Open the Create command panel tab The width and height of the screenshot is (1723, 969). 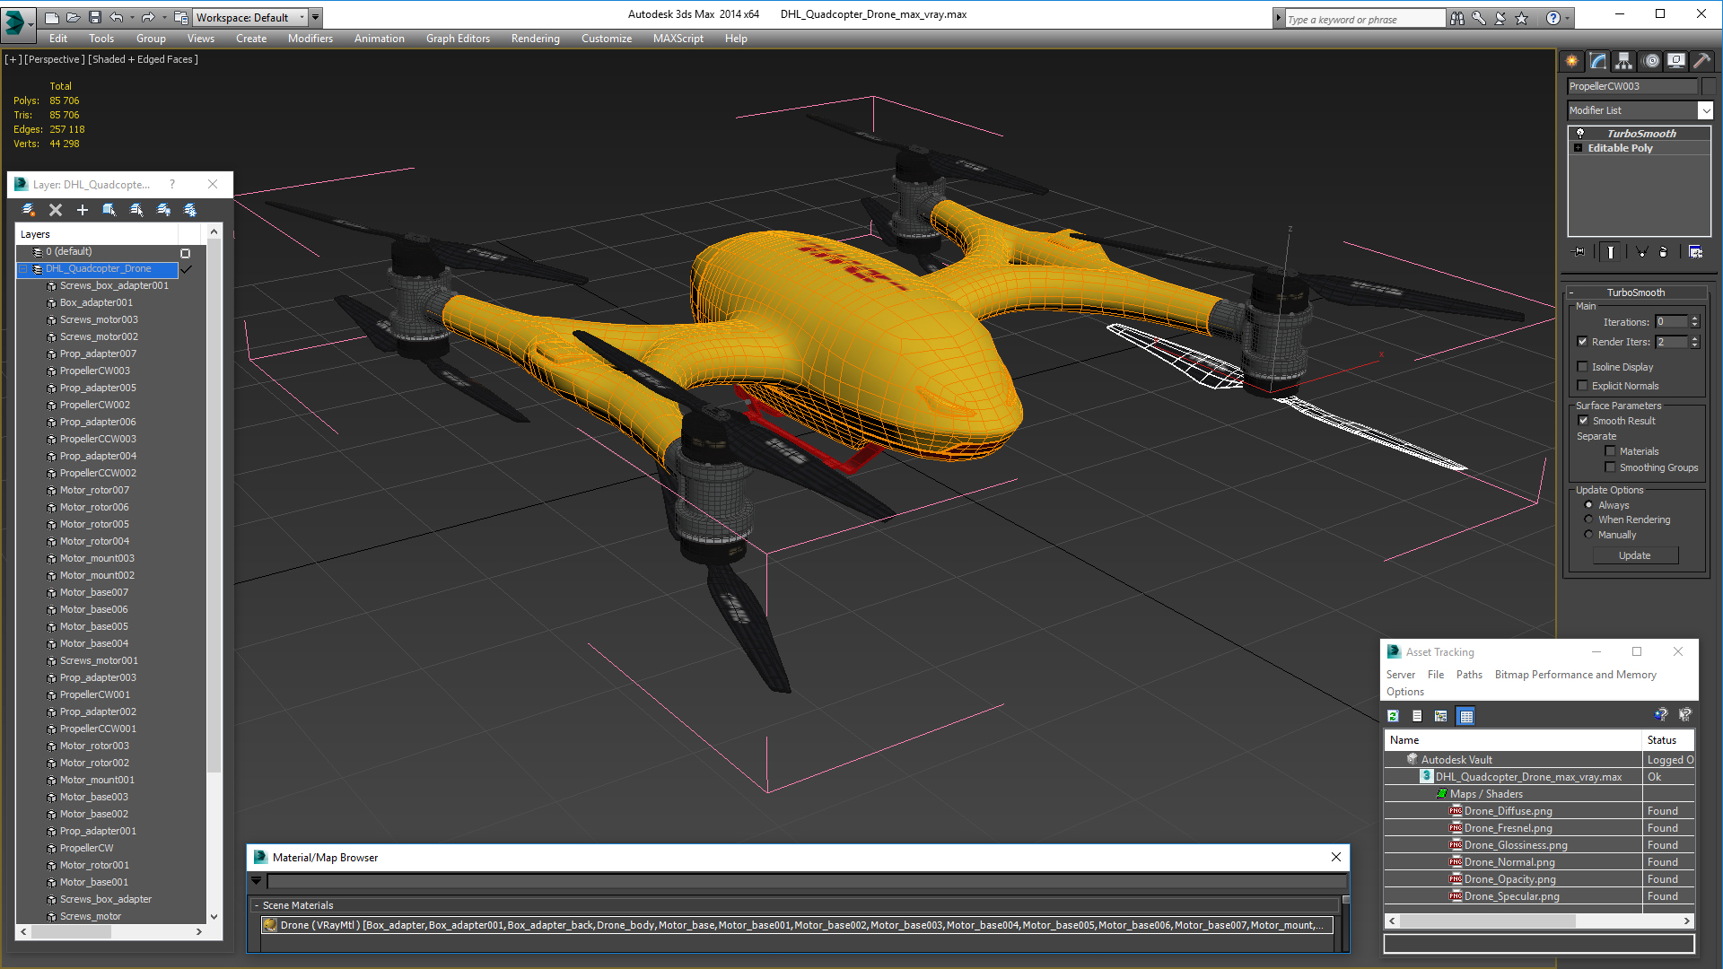click(1572, 61)
